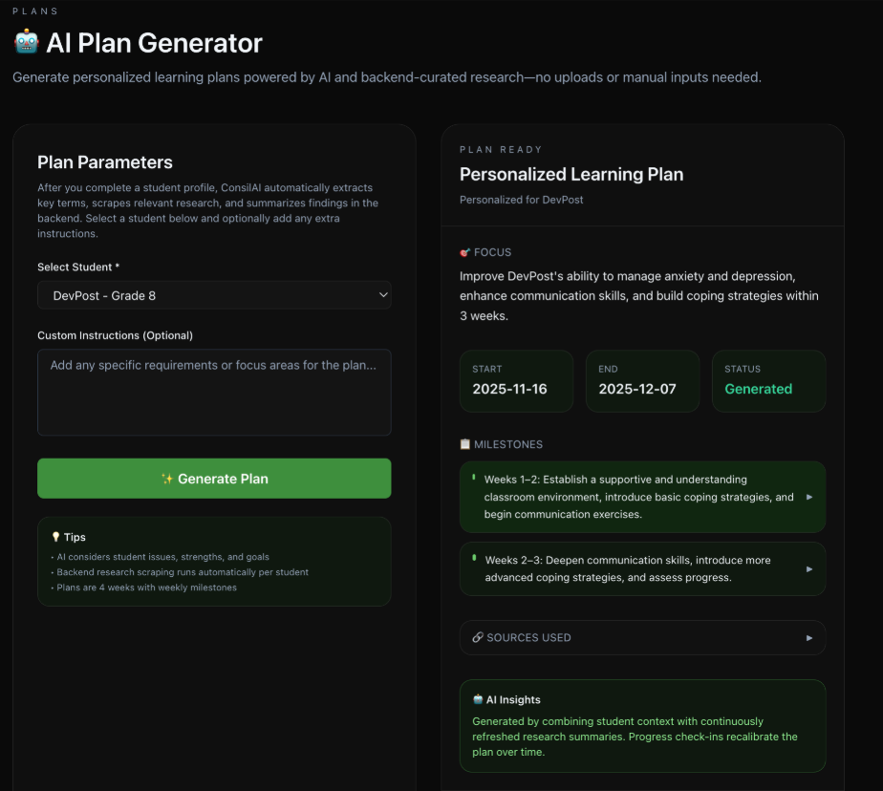Click the link icon in Sources Used
The width and height of the screenshot is (883, 791).
tap(477, 637)
